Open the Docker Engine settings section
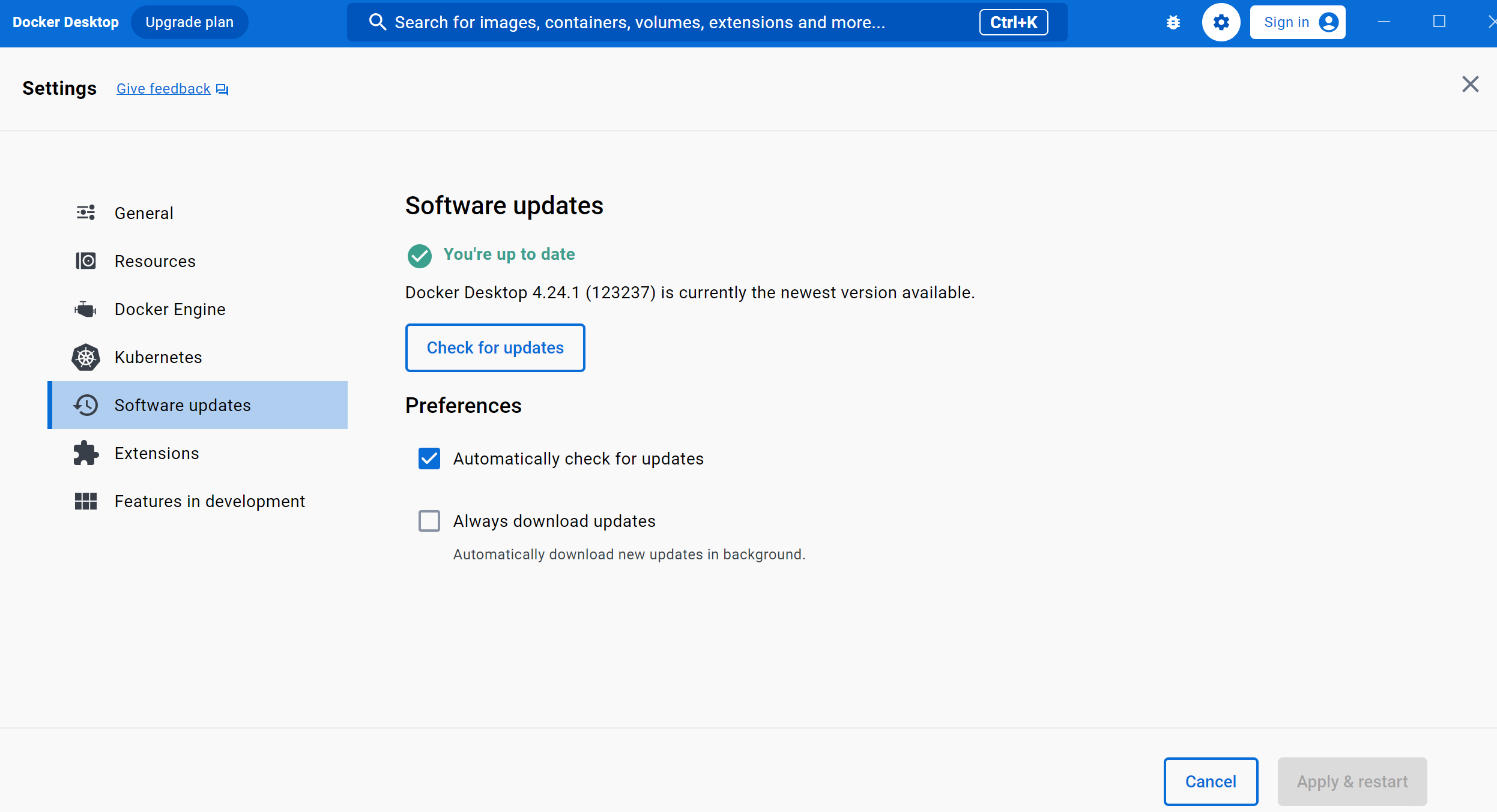The image size is (1497, 812). pos(170,309)
